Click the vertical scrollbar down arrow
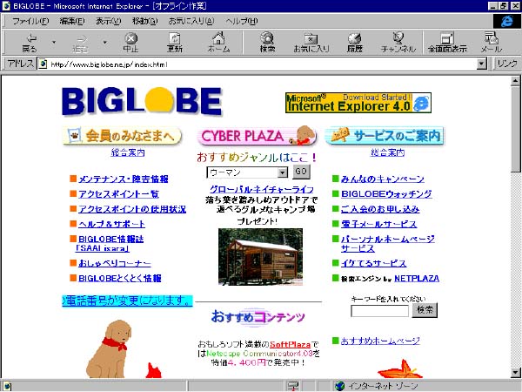Screen dimensions: 522x392 click(515, 373)
